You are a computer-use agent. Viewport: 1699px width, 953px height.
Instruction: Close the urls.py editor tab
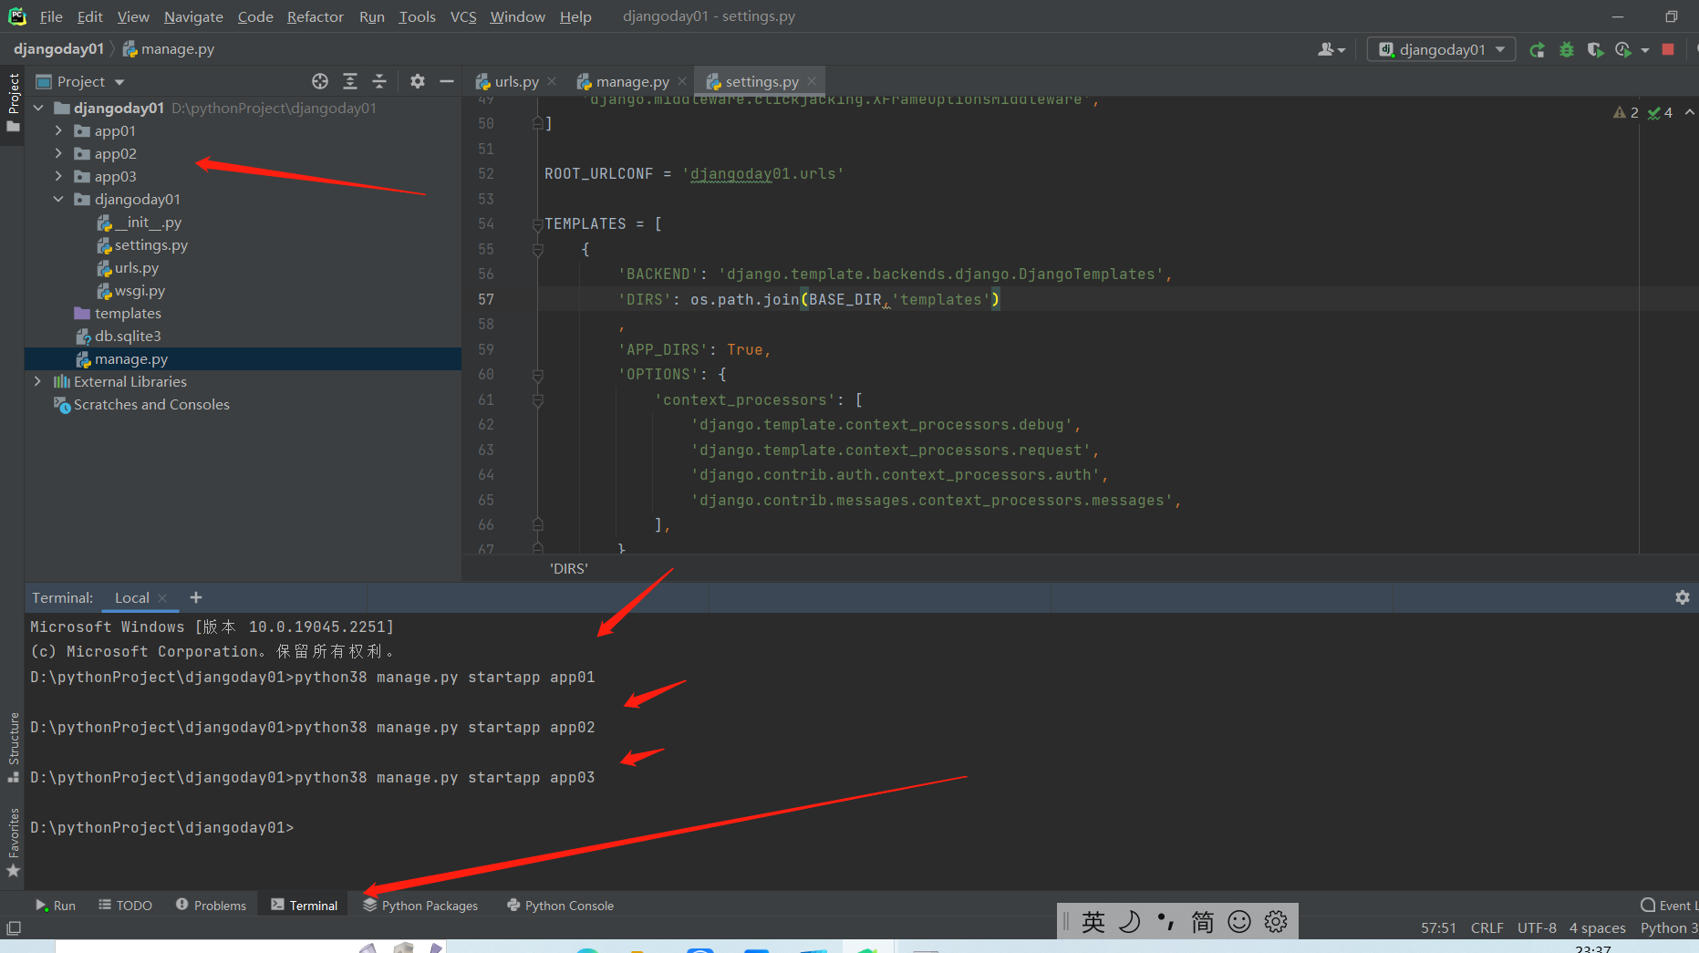coord(552,81)
